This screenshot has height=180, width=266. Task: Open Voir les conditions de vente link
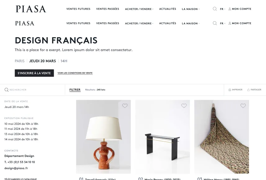pyautogui.click(x=75, y=73)
